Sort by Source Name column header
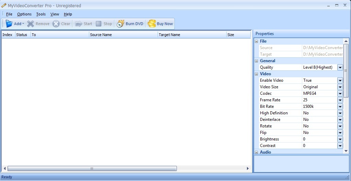Image resolution: width=351 pixels, height=181 pixels. pyautogui.click(x=123, y=35)
